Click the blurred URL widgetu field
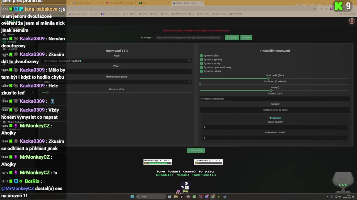 click(x=189, y=37)
